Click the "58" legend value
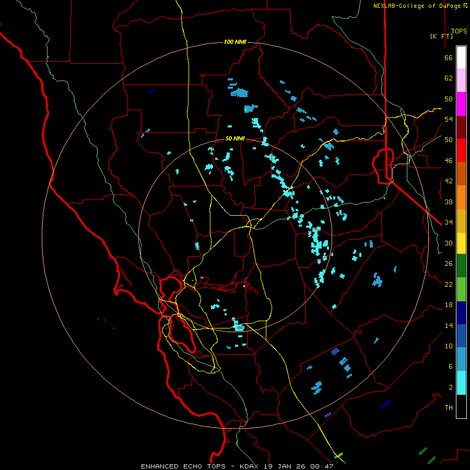Image resolution: width=470 pixels, height=470 pixels. click(x=449, y=99)
